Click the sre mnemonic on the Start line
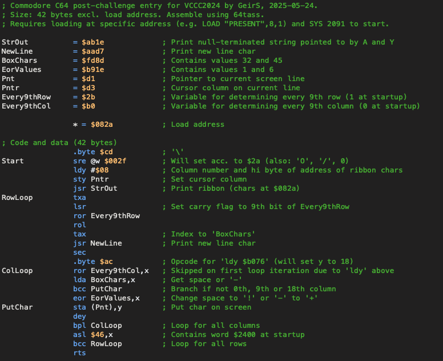 pyautogui.click(x=80, y=161)
